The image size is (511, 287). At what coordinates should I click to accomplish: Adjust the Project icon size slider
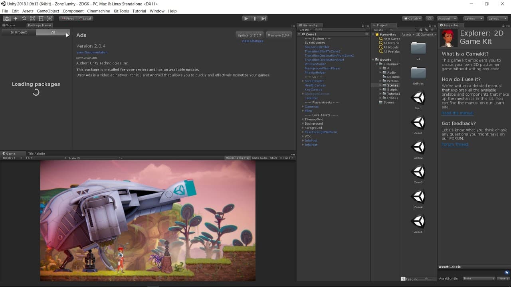(x=426, y=279)
